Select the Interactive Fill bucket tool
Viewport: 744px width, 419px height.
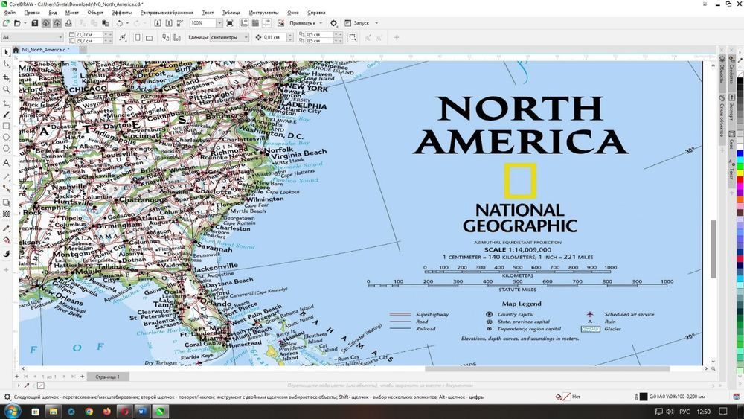(6, 240)
